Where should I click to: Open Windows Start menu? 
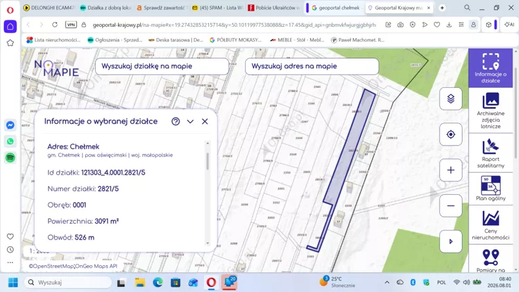tap(13, 282)
